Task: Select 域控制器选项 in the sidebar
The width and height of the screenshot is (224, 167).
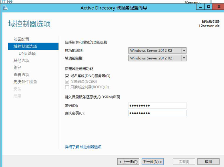Action: click(x=25, y=46)
